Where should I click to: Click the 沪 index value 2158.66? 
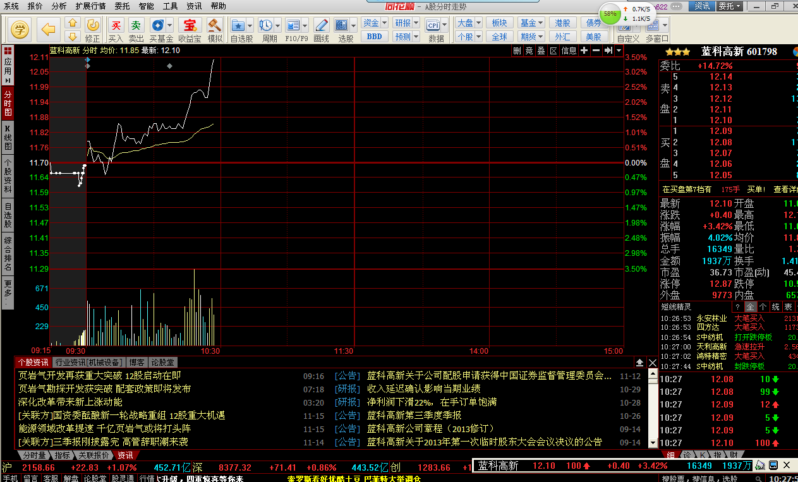(x=40, y=467)
